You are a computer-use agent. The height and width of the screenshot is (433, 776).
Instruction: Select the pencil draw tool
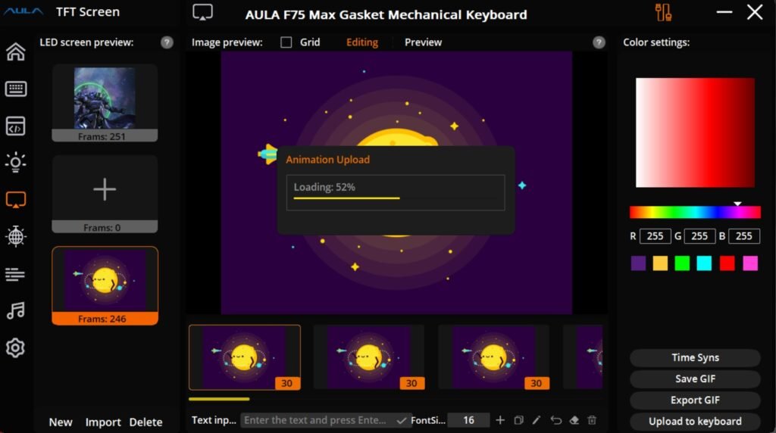pos(537,420)
